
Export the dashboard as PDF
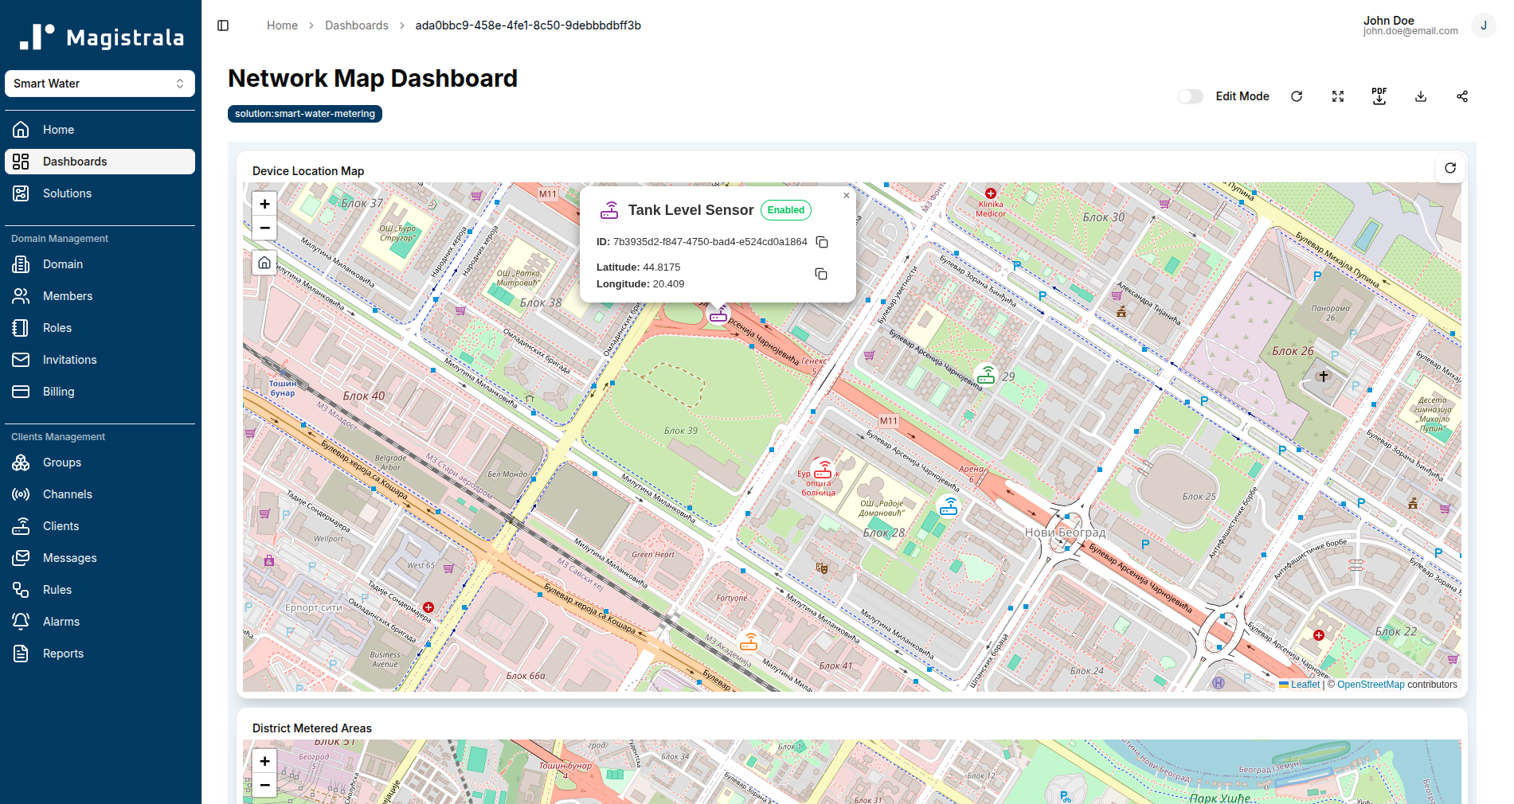click(x=1379, y=96)
